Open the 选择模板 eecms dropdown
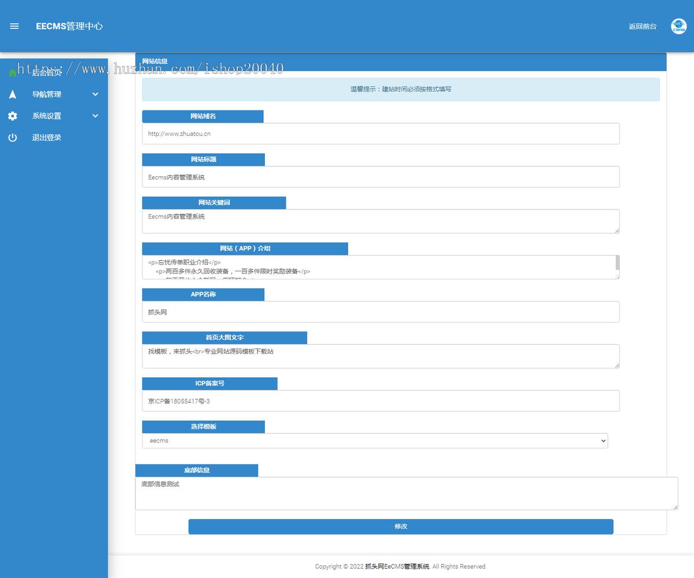Screen dimensions: 694x578 click(x=375, y=441)
